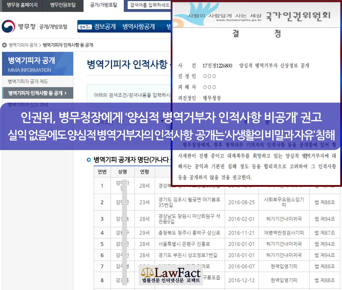The image size is (342, 290).
Task: Click the 병무청 taegeuk logo
Action: pos(8,26)
